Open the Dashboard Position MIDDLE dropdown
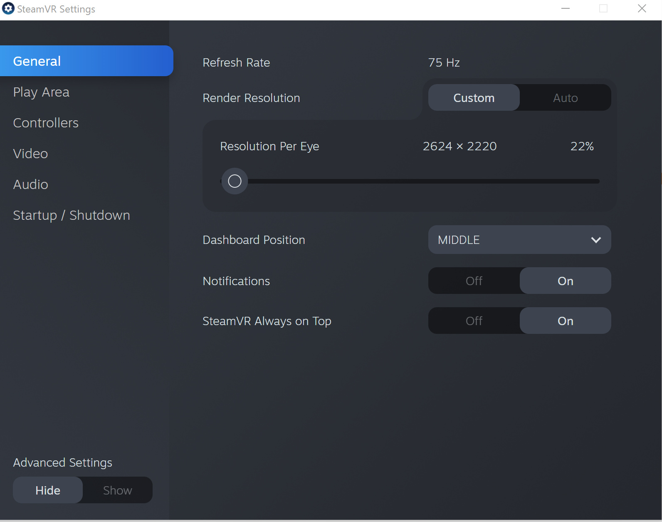 click(519, 240)
